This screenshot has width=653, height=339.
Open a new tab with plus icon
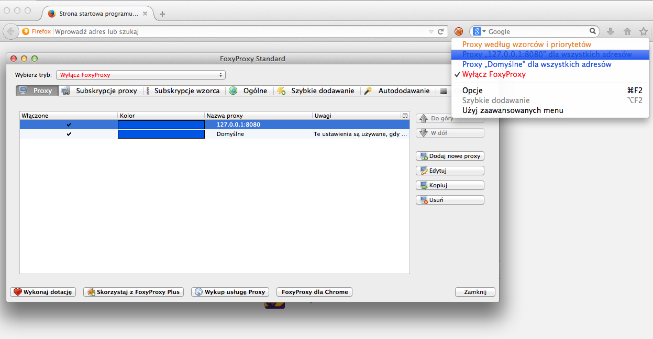162,14
